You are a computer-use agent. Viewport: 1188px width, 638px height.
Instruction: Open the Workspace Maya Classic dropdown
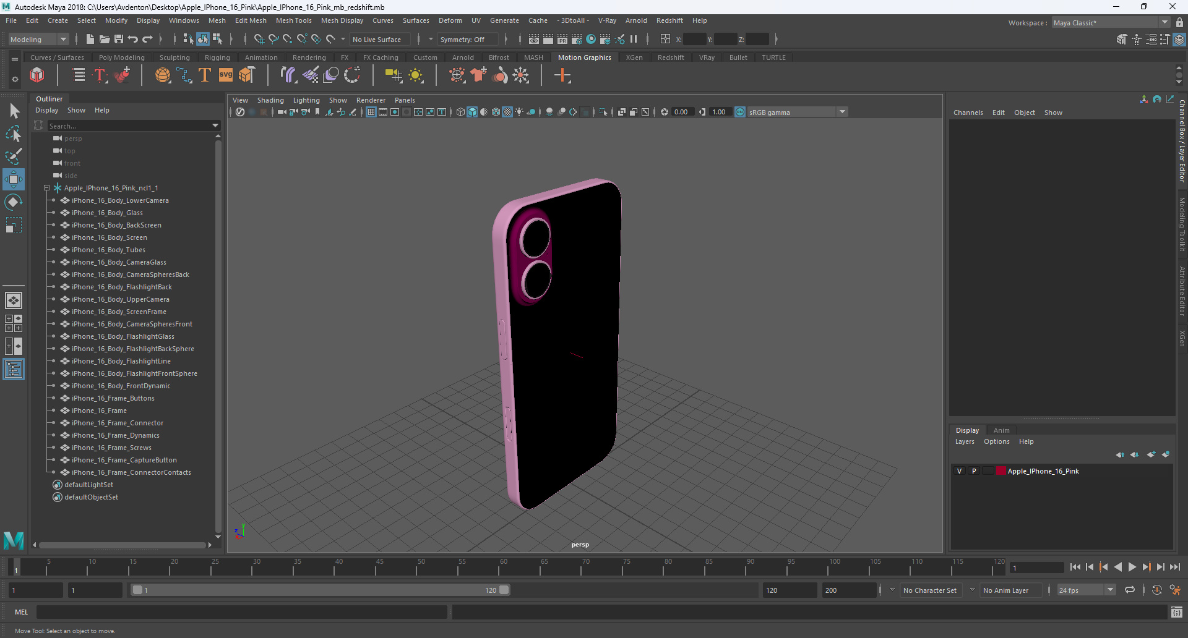pyautogui.click(x=1111, y=22)
